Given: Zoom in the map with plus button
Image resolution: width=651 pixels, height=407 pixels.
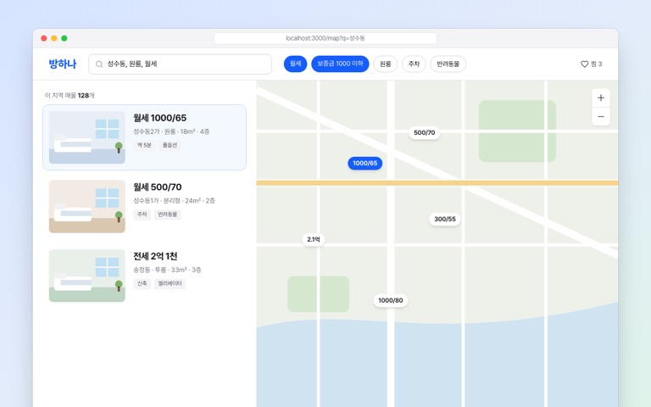Looking at the screenshot, I should click(601, 98).
